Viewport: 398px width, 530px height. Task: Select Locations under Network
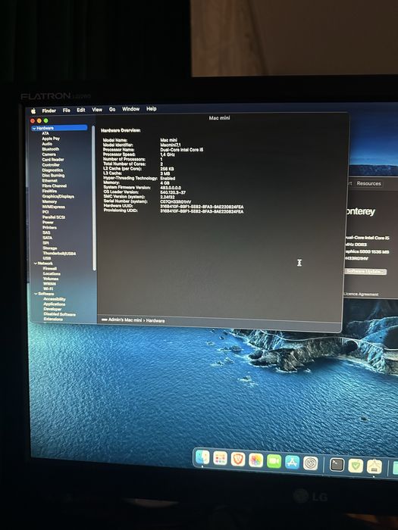click(x=52, y=273)
